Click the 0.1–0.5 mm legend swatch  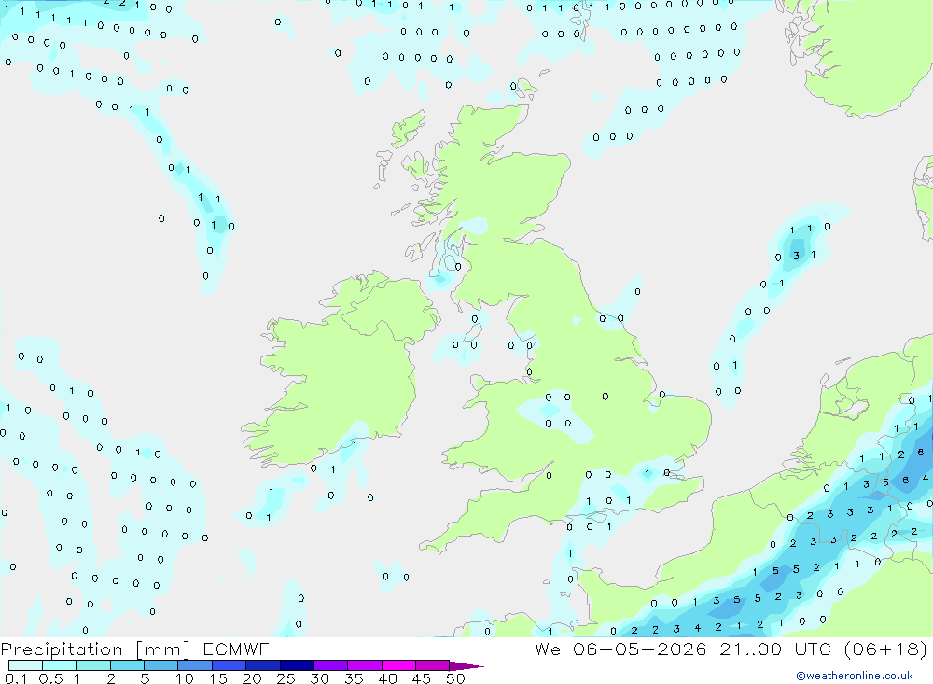[x=25, y=665]
